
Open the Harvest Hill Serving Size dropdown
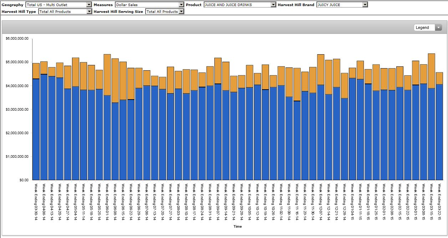pos(164,11)
